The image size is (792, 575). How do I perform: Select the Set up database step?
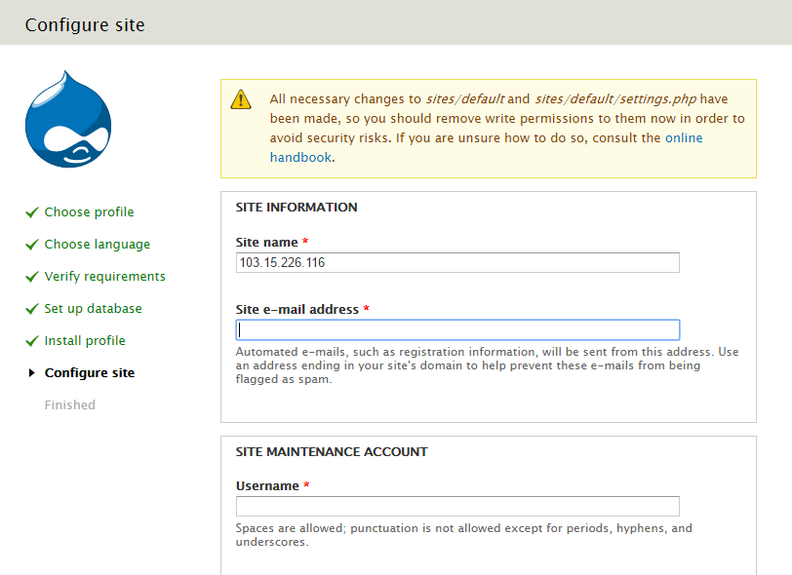(93, 309)
